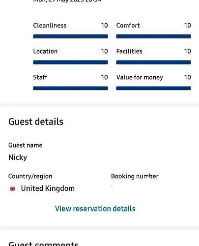The width and height of the screenshot is (199, 246).
Task: Click the Staff score bar
Action: click(70, 88)
